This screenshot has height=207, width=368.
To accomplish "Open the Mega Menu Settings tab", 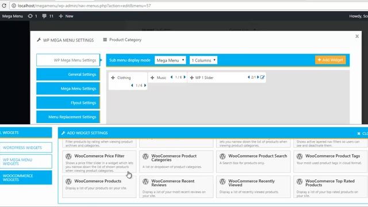I will pos(68,89).
